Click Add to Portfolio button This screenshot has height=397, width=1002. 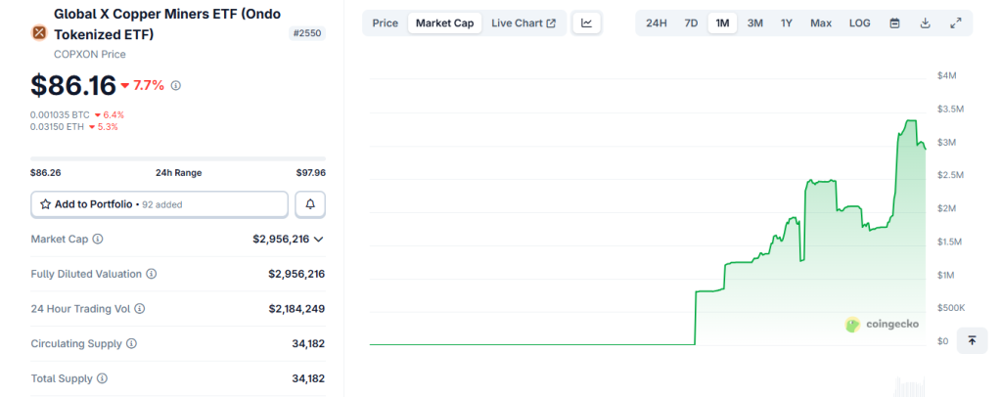tap(159, 204)
